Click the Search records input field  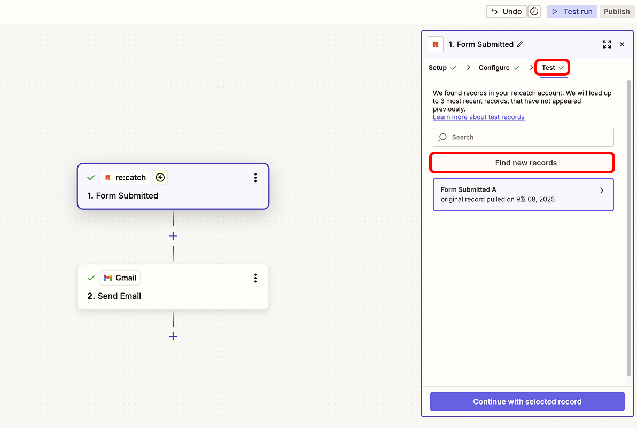(529, 137)
